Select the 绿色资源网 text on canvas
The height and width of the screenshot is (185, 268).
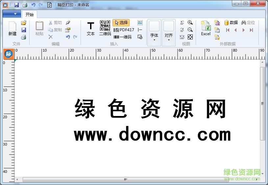tap(150, 109)
